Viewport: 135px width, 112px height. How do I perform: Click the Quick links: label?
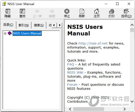(77, 60)
